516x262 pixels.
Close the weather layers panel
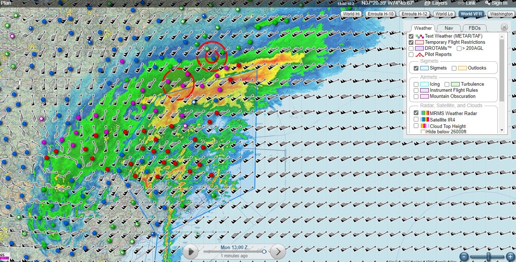(x=504, y=27)
